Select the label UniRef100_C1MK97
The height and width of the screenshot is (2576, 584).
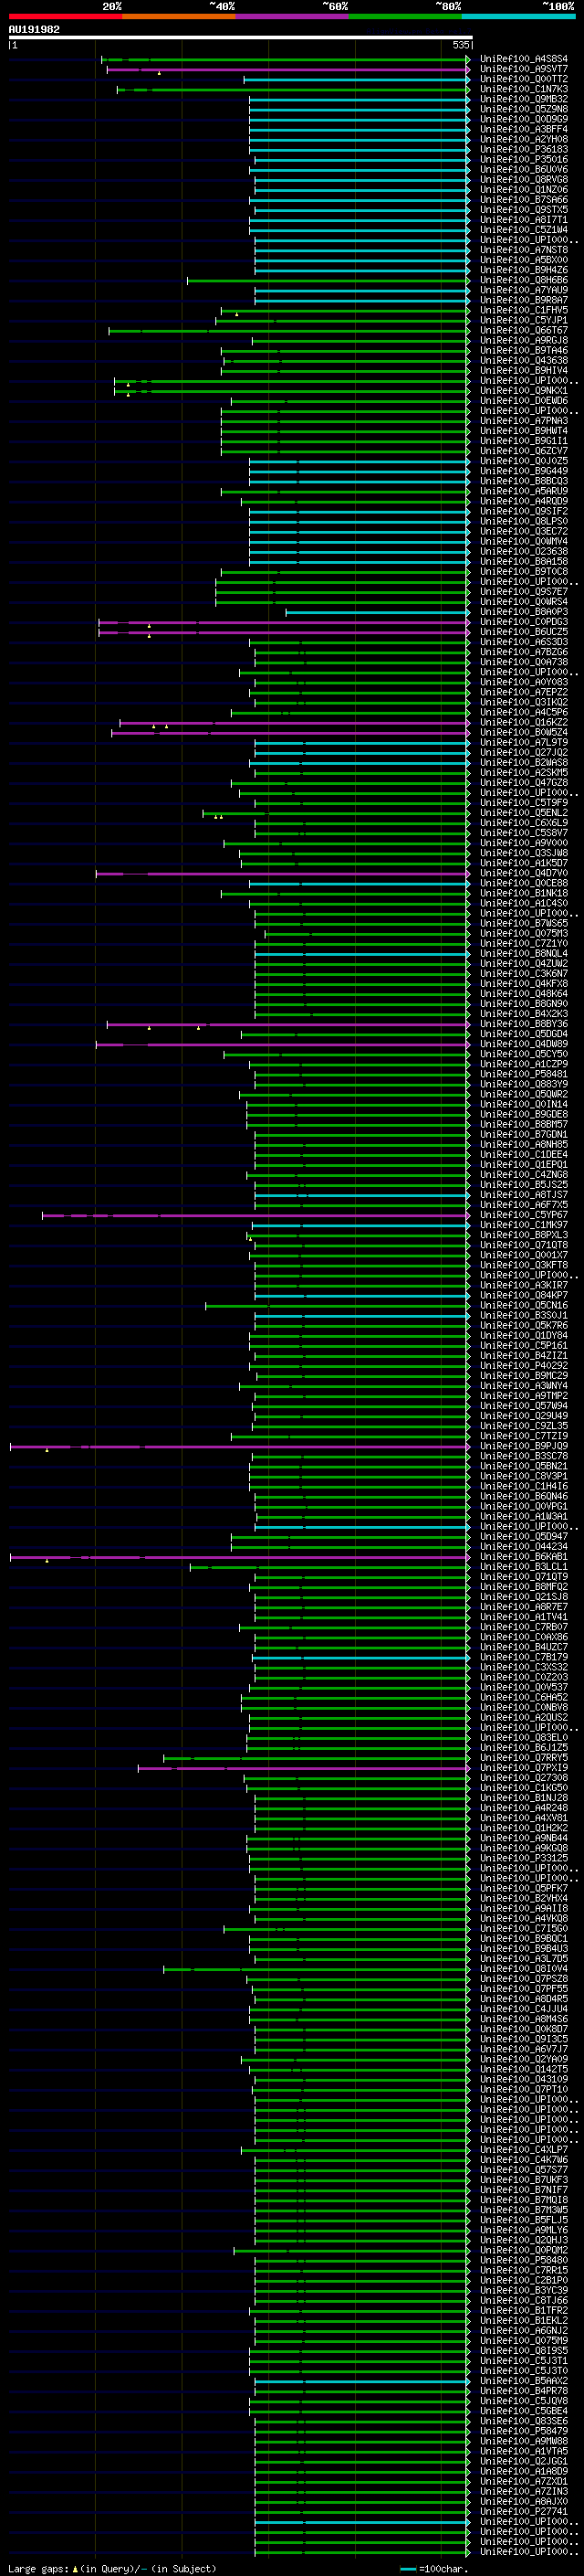pos(523,1225)
